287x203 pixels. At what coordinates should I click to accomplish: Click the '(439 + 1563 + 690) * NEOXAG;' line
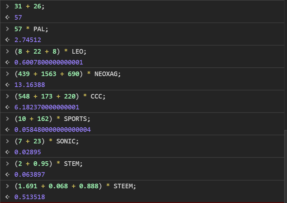click(x=68, y=74)
